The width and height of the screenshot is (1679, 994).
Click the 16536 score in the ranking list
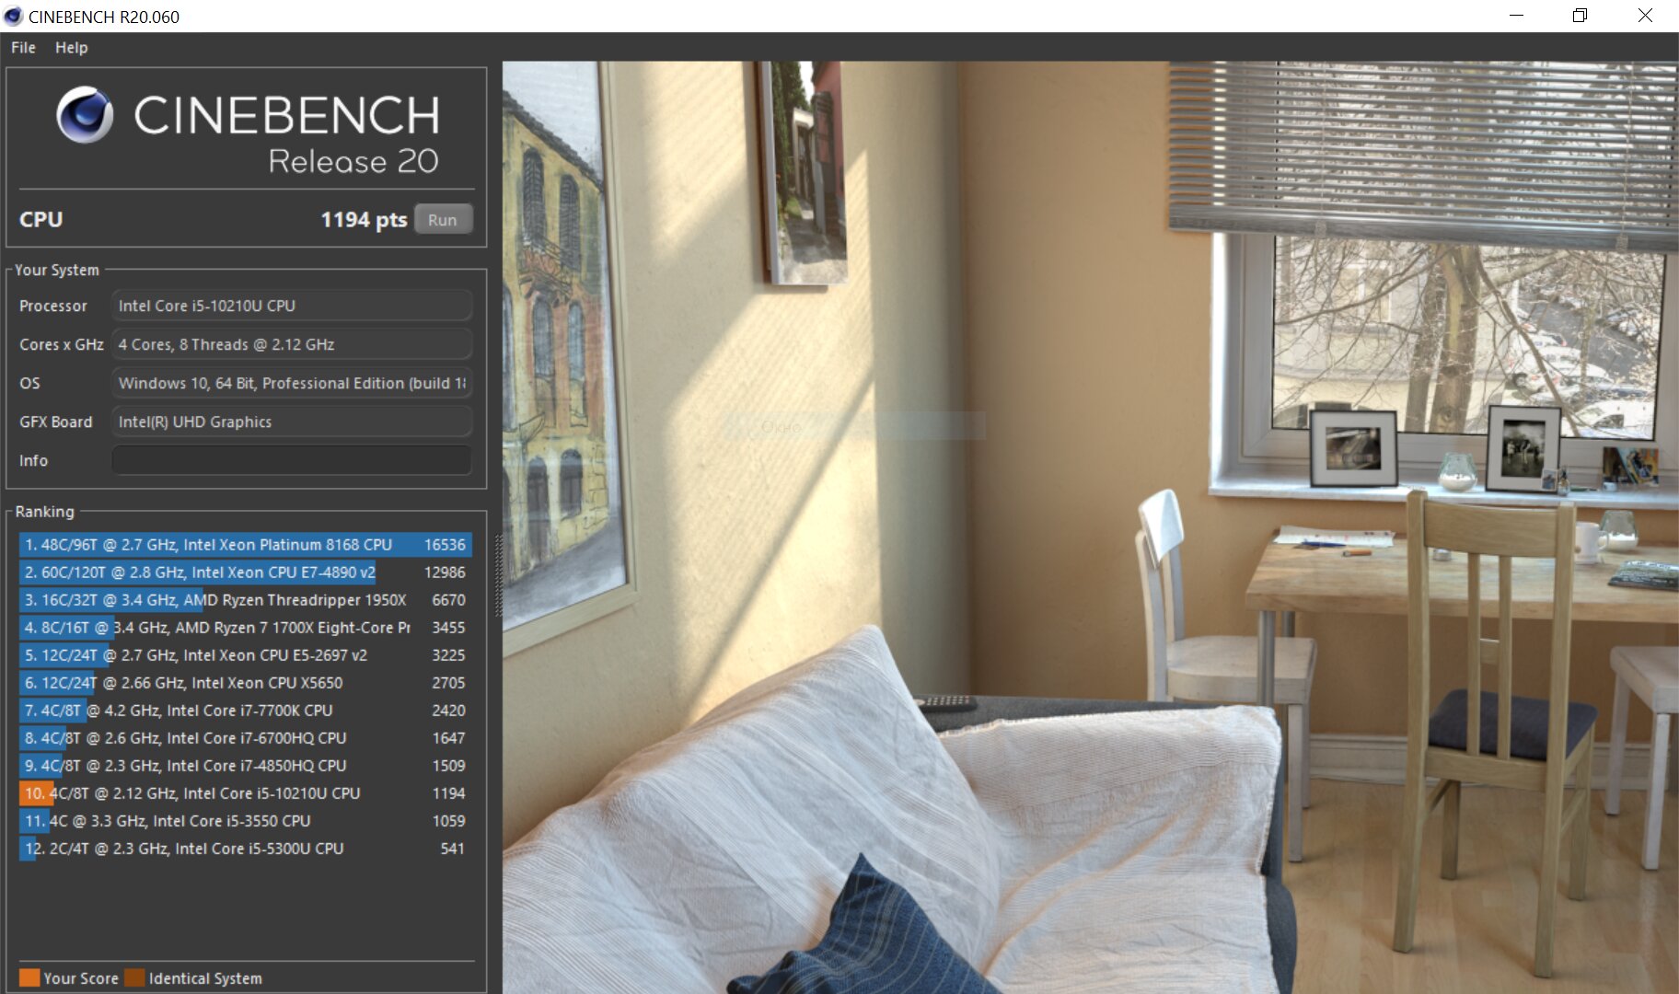[x=445, y=545]
